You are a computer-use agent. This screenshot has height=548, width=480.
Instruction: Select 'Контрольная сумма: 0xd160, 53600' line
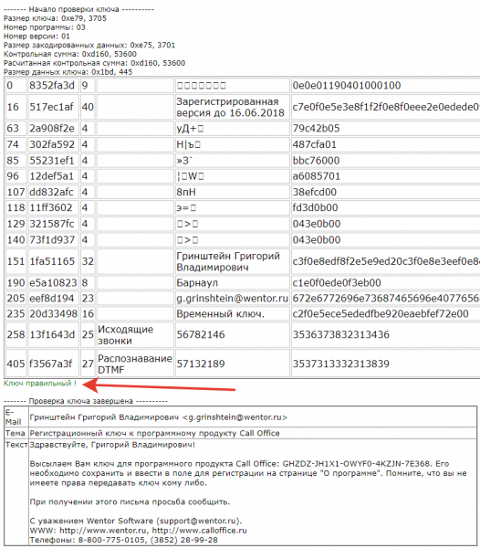coord(70,54)
